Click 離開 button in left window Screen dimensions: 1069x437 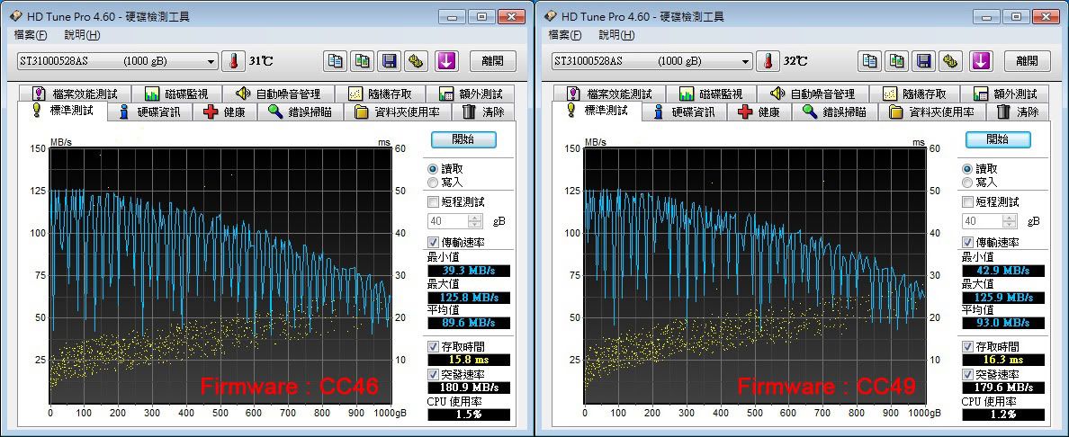tap(493, 60)
